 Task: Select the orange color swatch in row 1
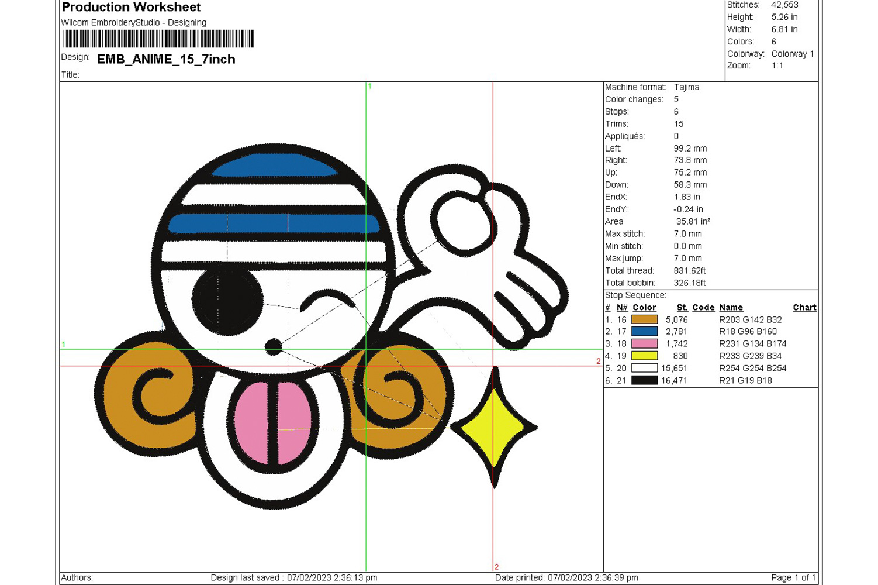point(644,319)
